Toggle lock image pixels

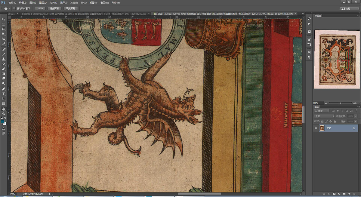pyautogui.click(x=327, y=122)
